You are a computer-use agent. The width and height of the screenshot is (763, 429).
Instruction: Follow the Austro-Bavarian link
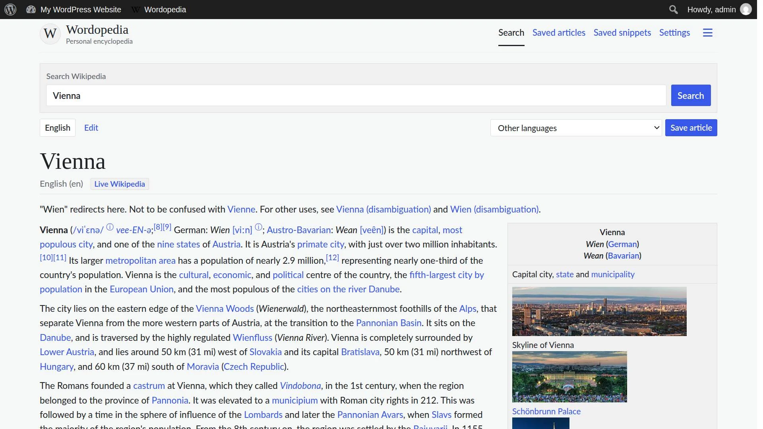tap(298, 230)
